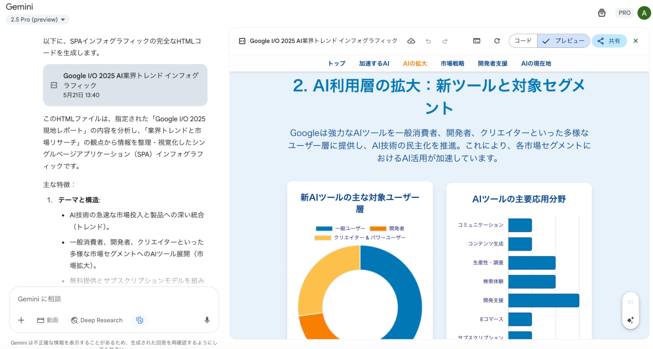Click the blue 一般ユーザー legend swatch

(x=324, y=229)
